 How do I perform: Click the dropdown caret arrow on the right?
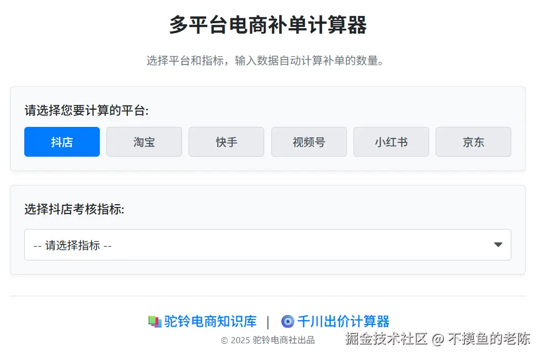(498, 245)
